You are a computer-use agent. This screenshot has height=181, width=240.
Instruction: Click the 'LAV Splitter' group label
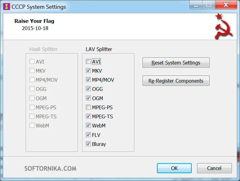(x=99, y=49)
